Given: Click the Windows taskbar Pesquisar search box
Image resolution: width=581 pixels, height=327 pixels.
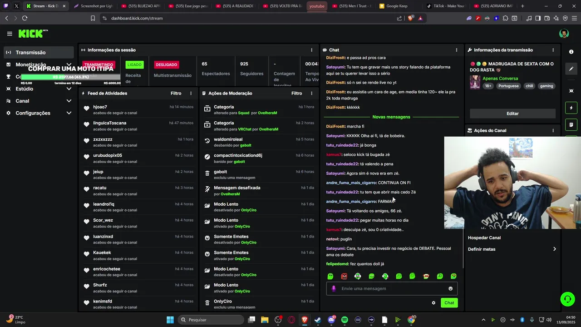Looking at the screenshot, I should click(210, 320).
